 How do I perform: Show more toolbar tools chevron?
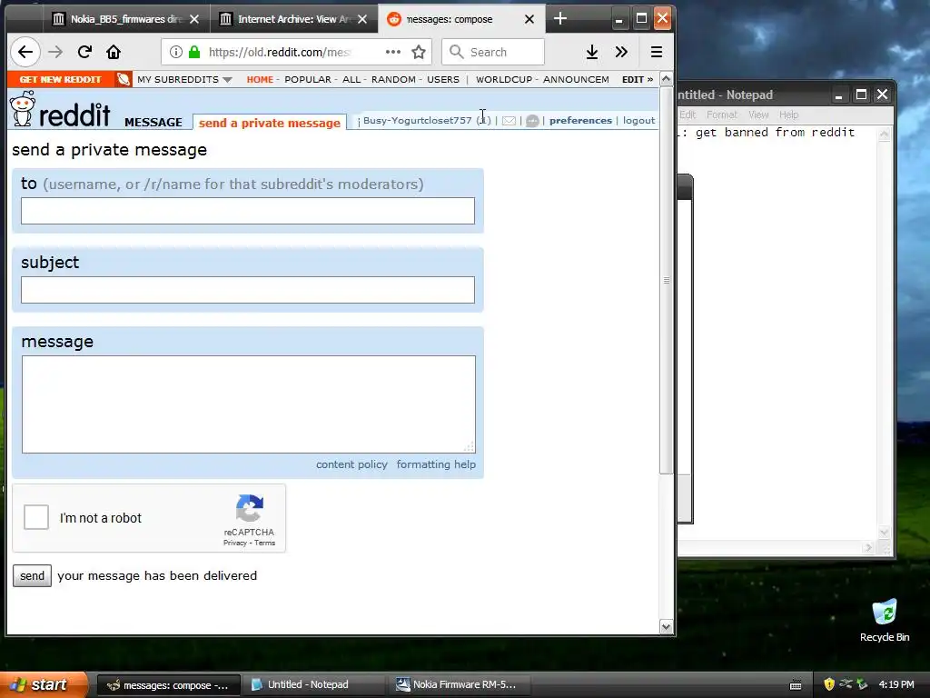[621, 52]
